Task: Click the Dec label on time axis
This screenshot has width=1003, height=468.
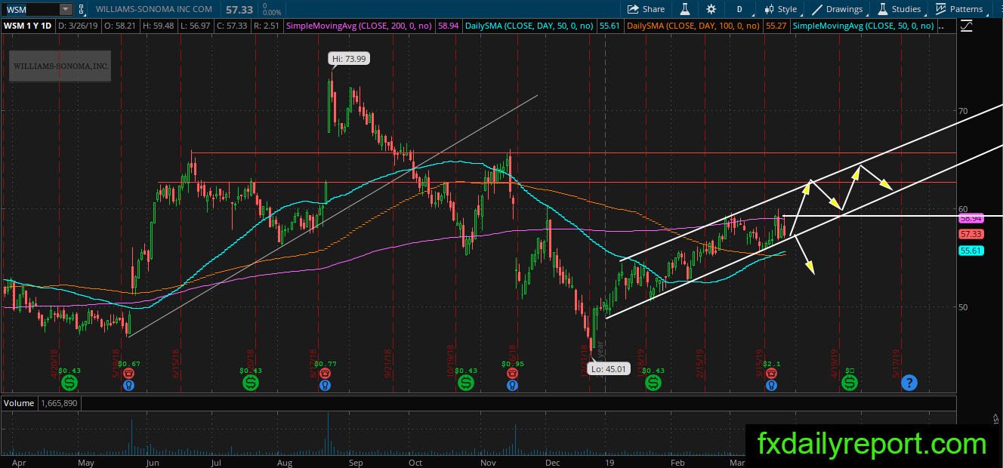Action: (552, 462)
